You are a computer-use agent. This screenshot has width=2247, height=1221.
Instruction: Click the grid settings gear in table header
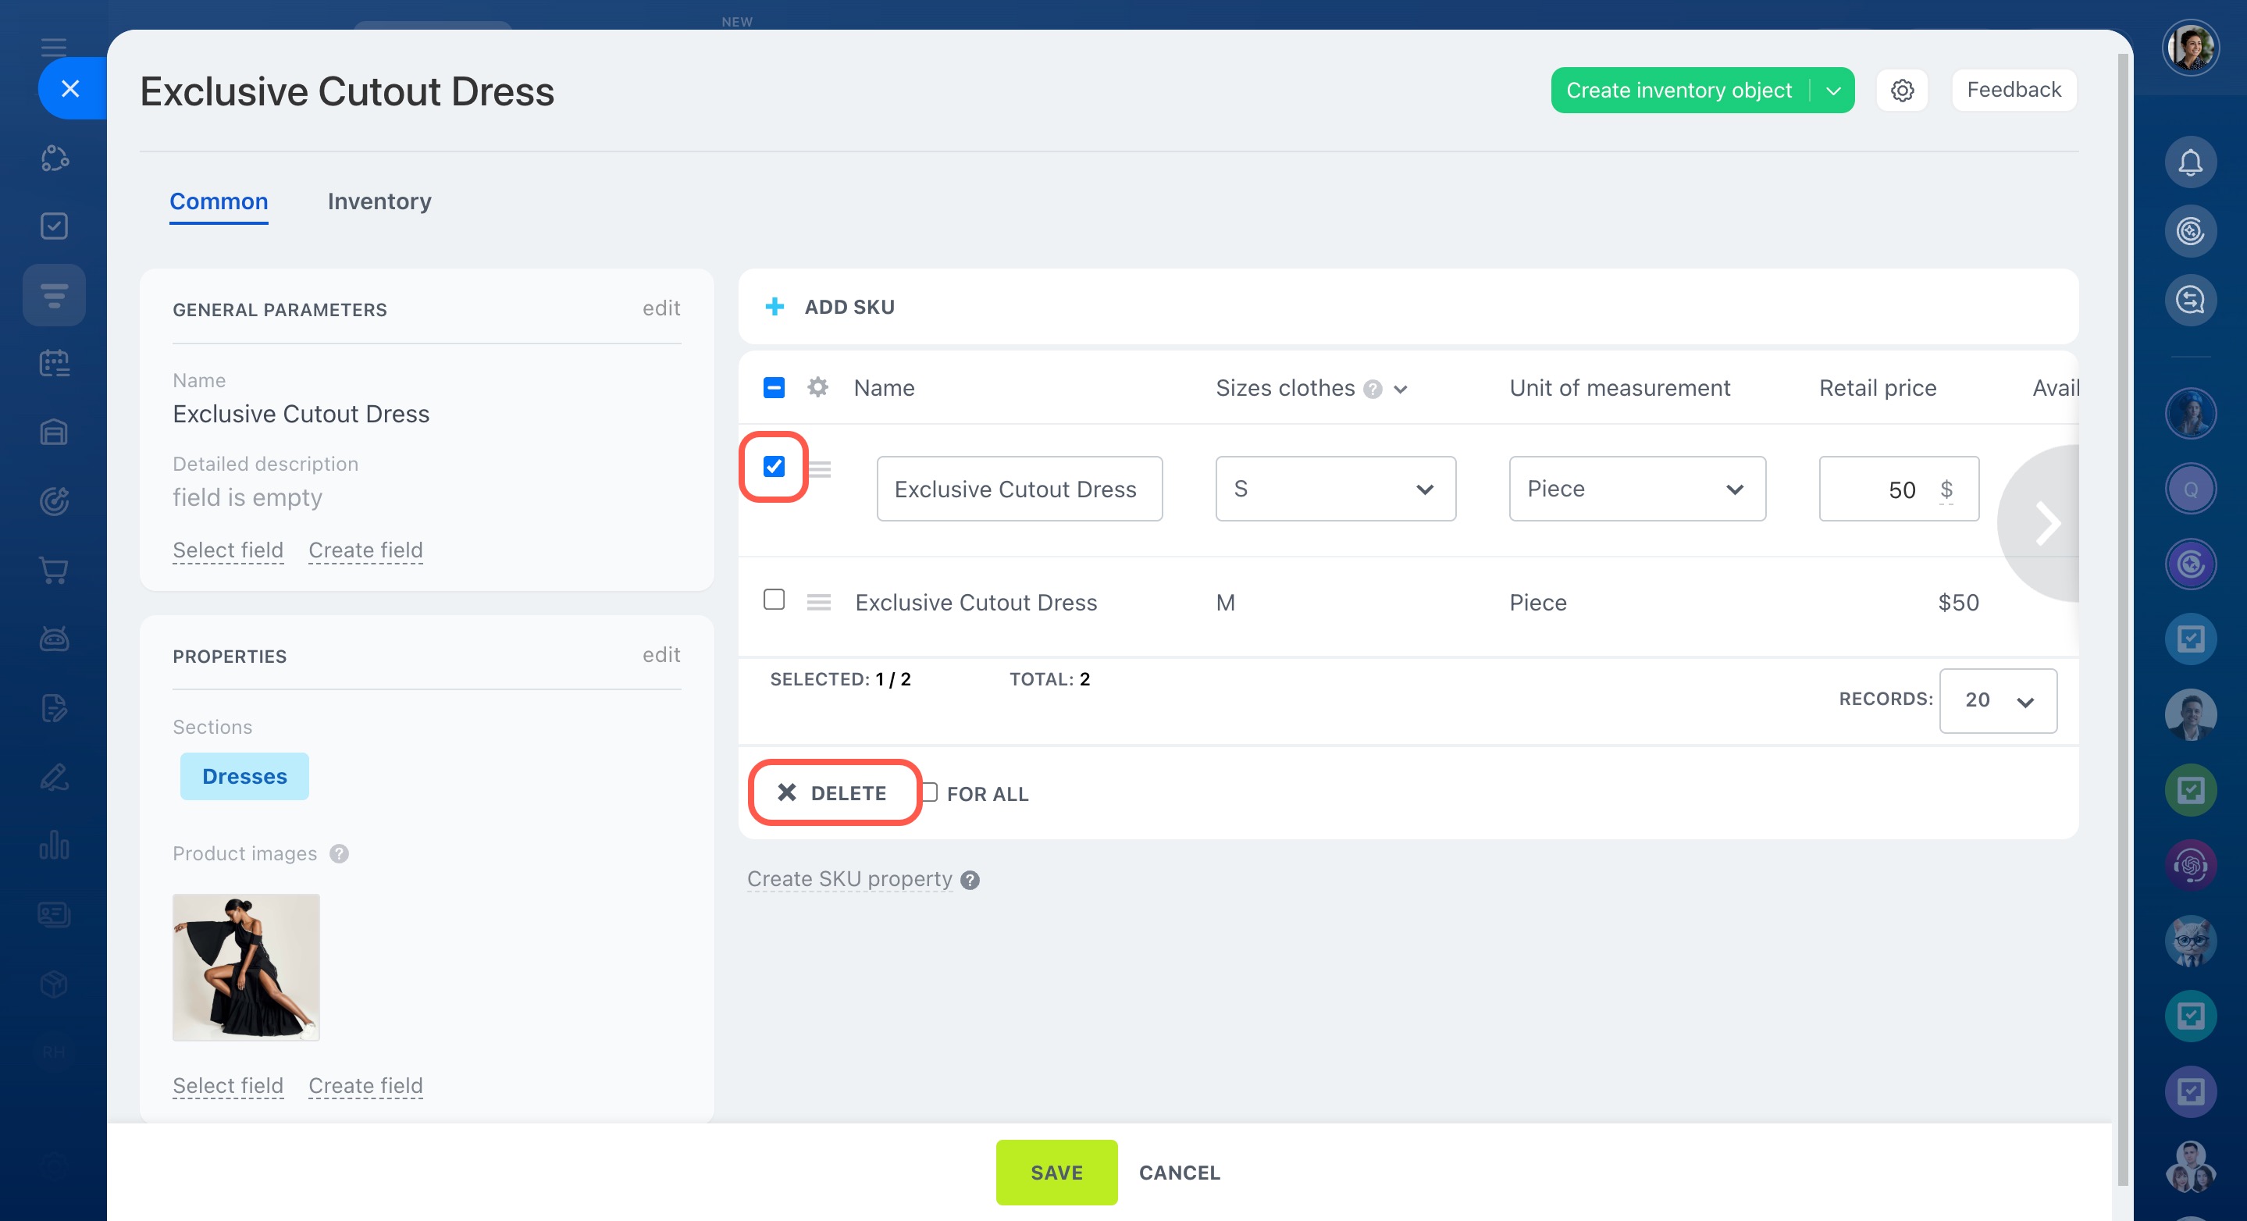click(x=817, y=387)
